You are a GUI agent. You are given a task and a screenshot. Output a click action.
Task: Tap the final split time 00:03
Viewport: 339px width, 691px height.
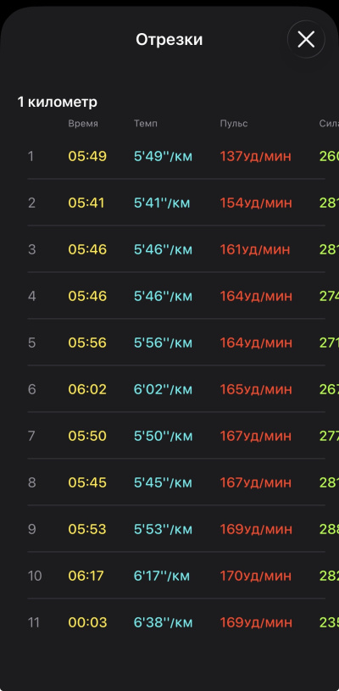87,622
